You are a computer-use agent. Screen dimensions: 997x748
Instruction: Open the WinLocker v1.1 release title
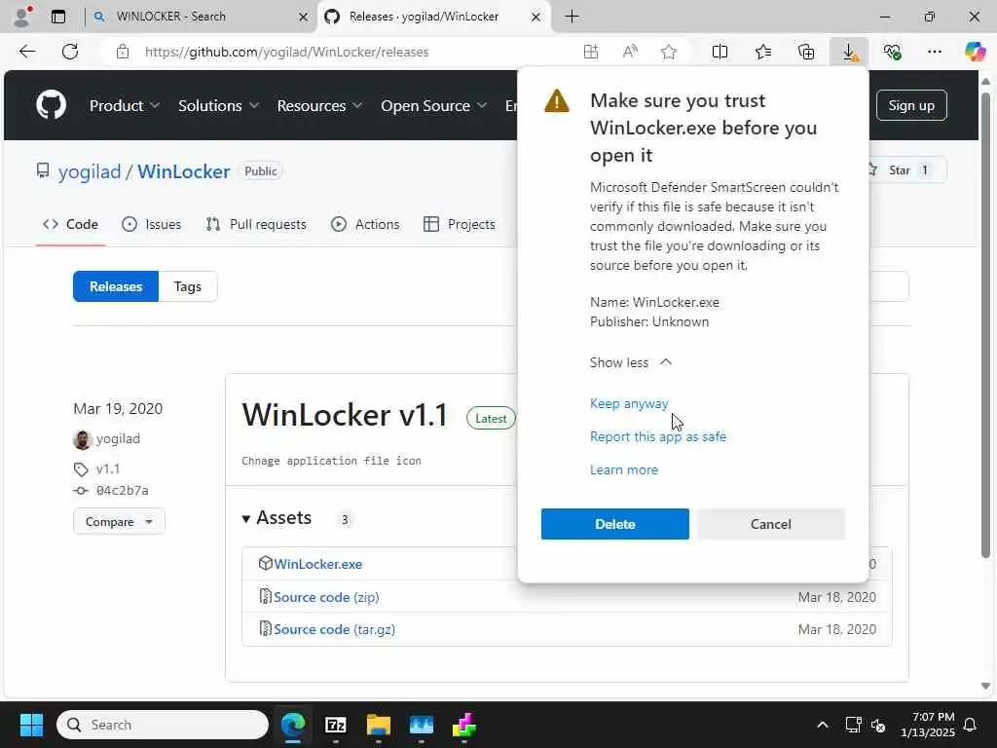[x=345, y=415]
